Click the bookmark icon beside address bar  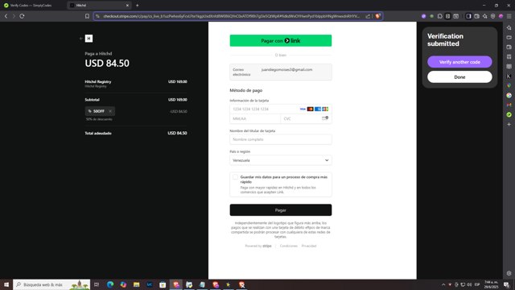pos(87,16)
